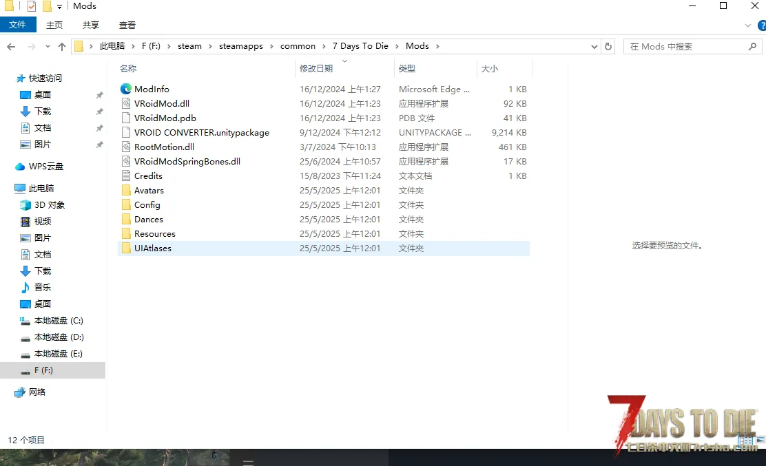Open 本地磁盘 (D:) in the sidebar
The width and height of the screenshot is (766, 466).
(51, 337)
